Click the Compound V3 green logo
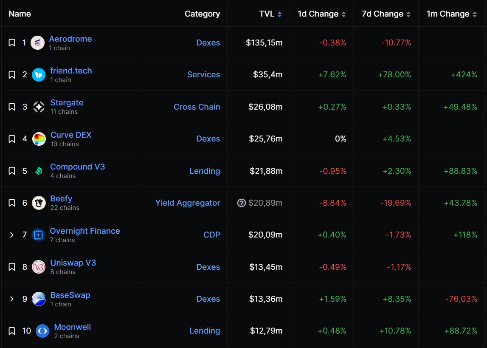The width and height of the screenshot is (487, 348). coord(39,171)
